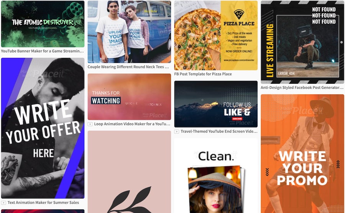The width and height of the screenshot is (345, 213).
Task: Click video icon beside Travel-Themed YouTube End Screen
Action: pos(176,132)
